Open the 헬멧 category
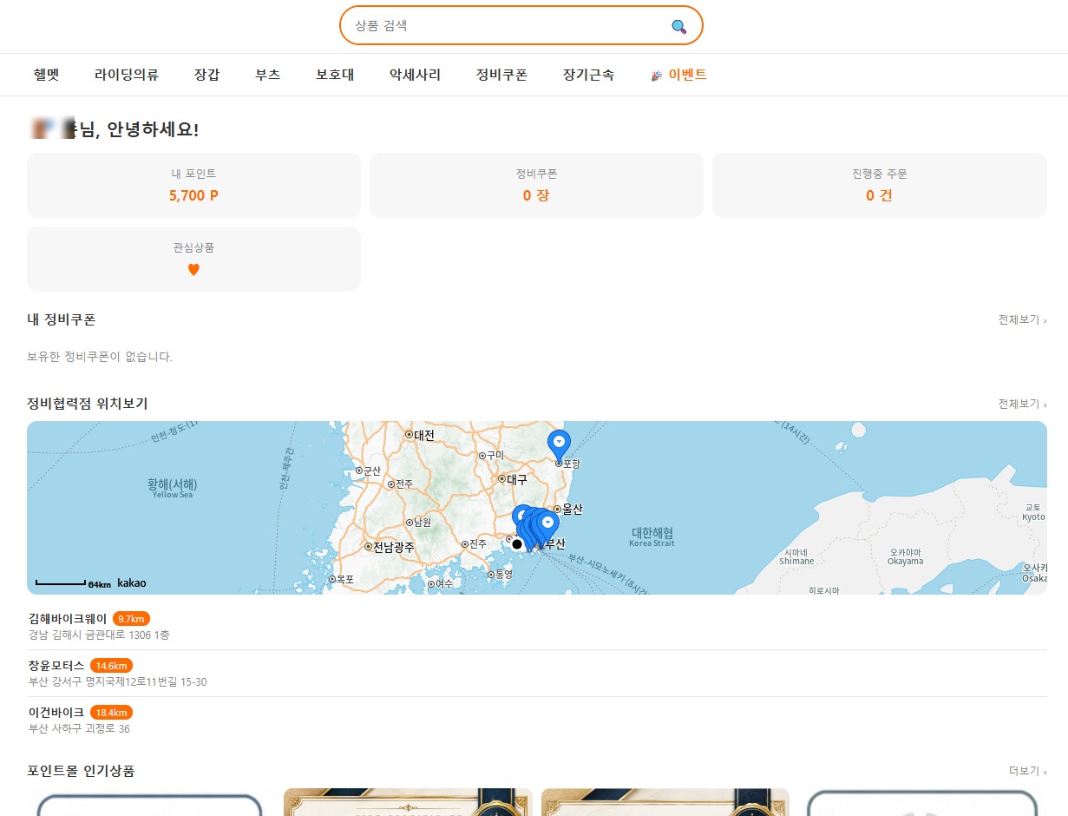The image size is (1068, 816). [46, 75]
